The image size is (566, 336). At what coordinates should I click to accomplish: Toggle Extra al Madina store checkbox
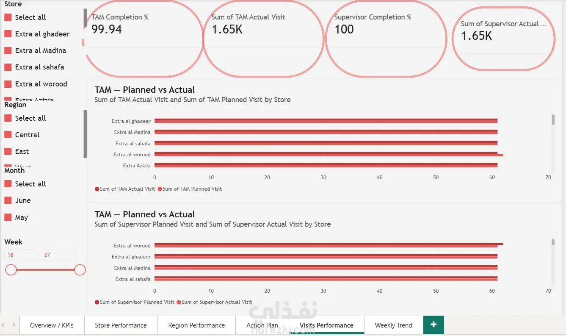(x=8, y=50)
